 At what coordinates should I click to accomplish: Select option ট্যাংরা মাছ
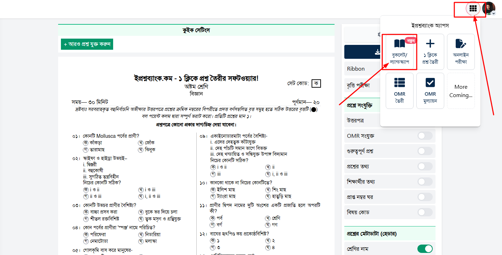[223, 196]
